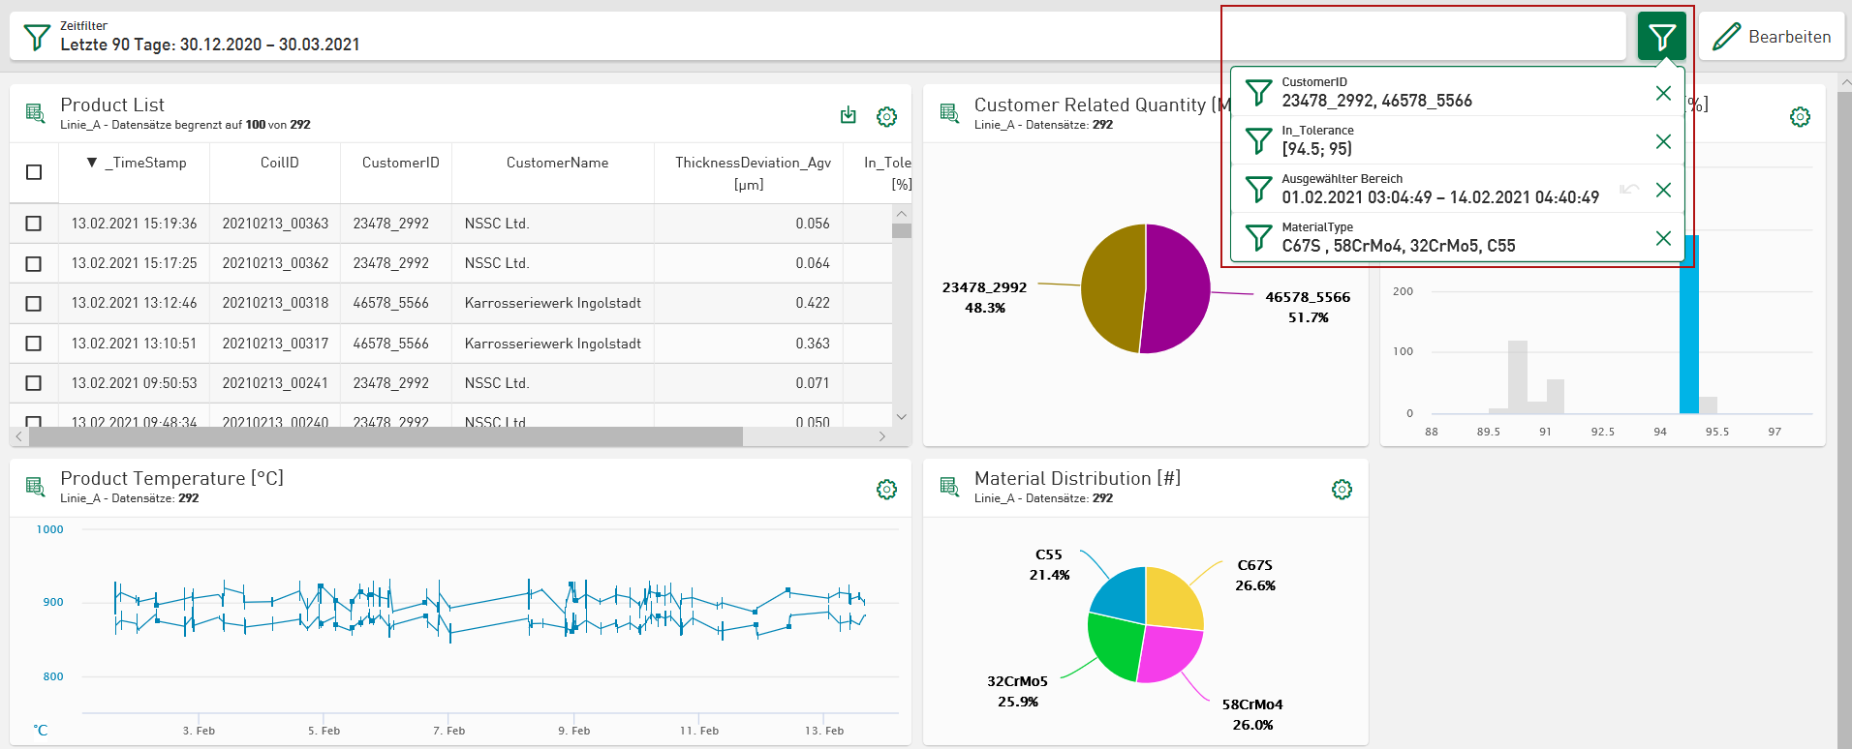1852x749 pixels.
Task: Remove the MaterialType filter
Action: click(1663, 238)
